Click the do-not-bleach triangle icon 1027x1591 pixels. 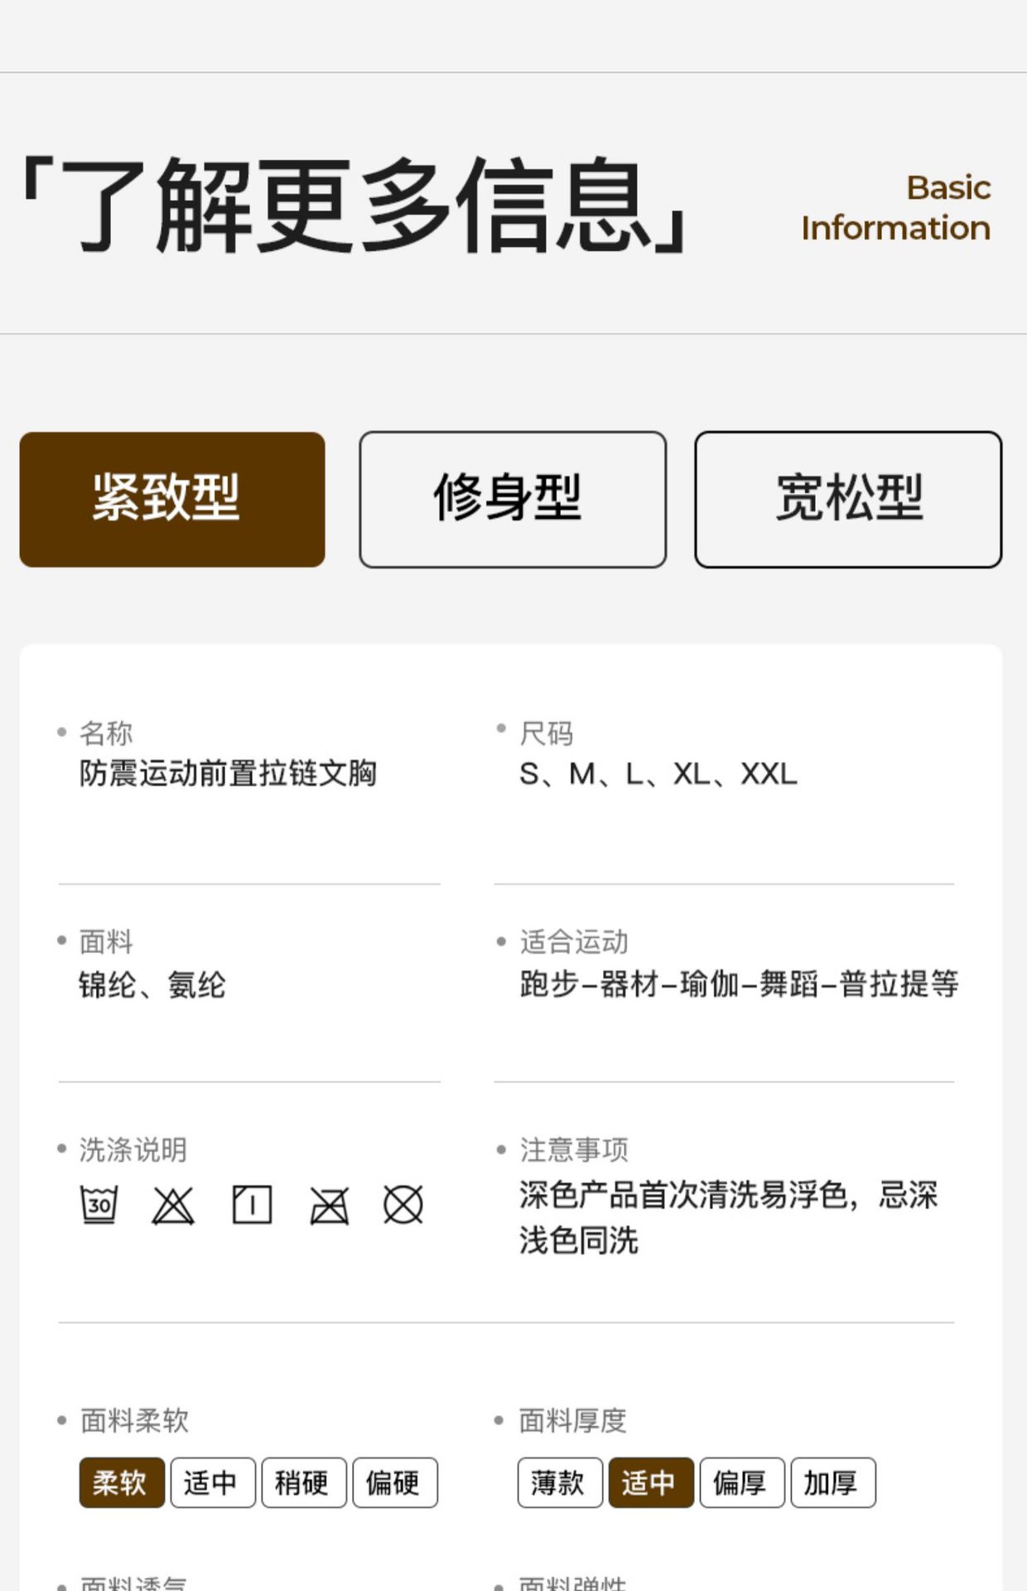click(173, 1205)
